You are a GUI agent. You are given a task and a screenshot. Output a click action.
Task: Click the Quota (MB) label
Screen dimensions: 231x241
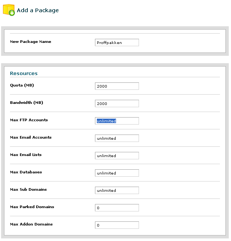coord(22,85)
